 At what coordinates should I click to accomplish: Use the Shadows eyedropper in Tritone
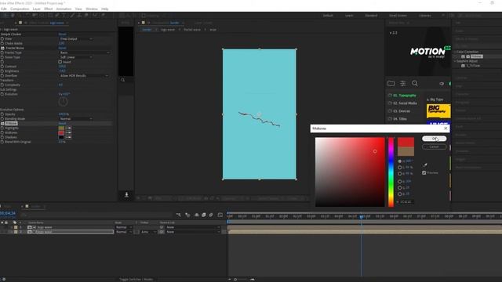pos(68,137)
